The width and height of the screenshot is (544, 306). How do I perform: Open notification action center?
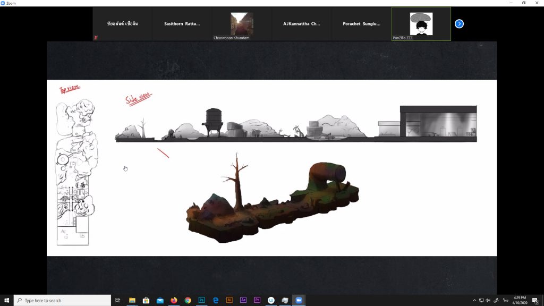(535, 300)
